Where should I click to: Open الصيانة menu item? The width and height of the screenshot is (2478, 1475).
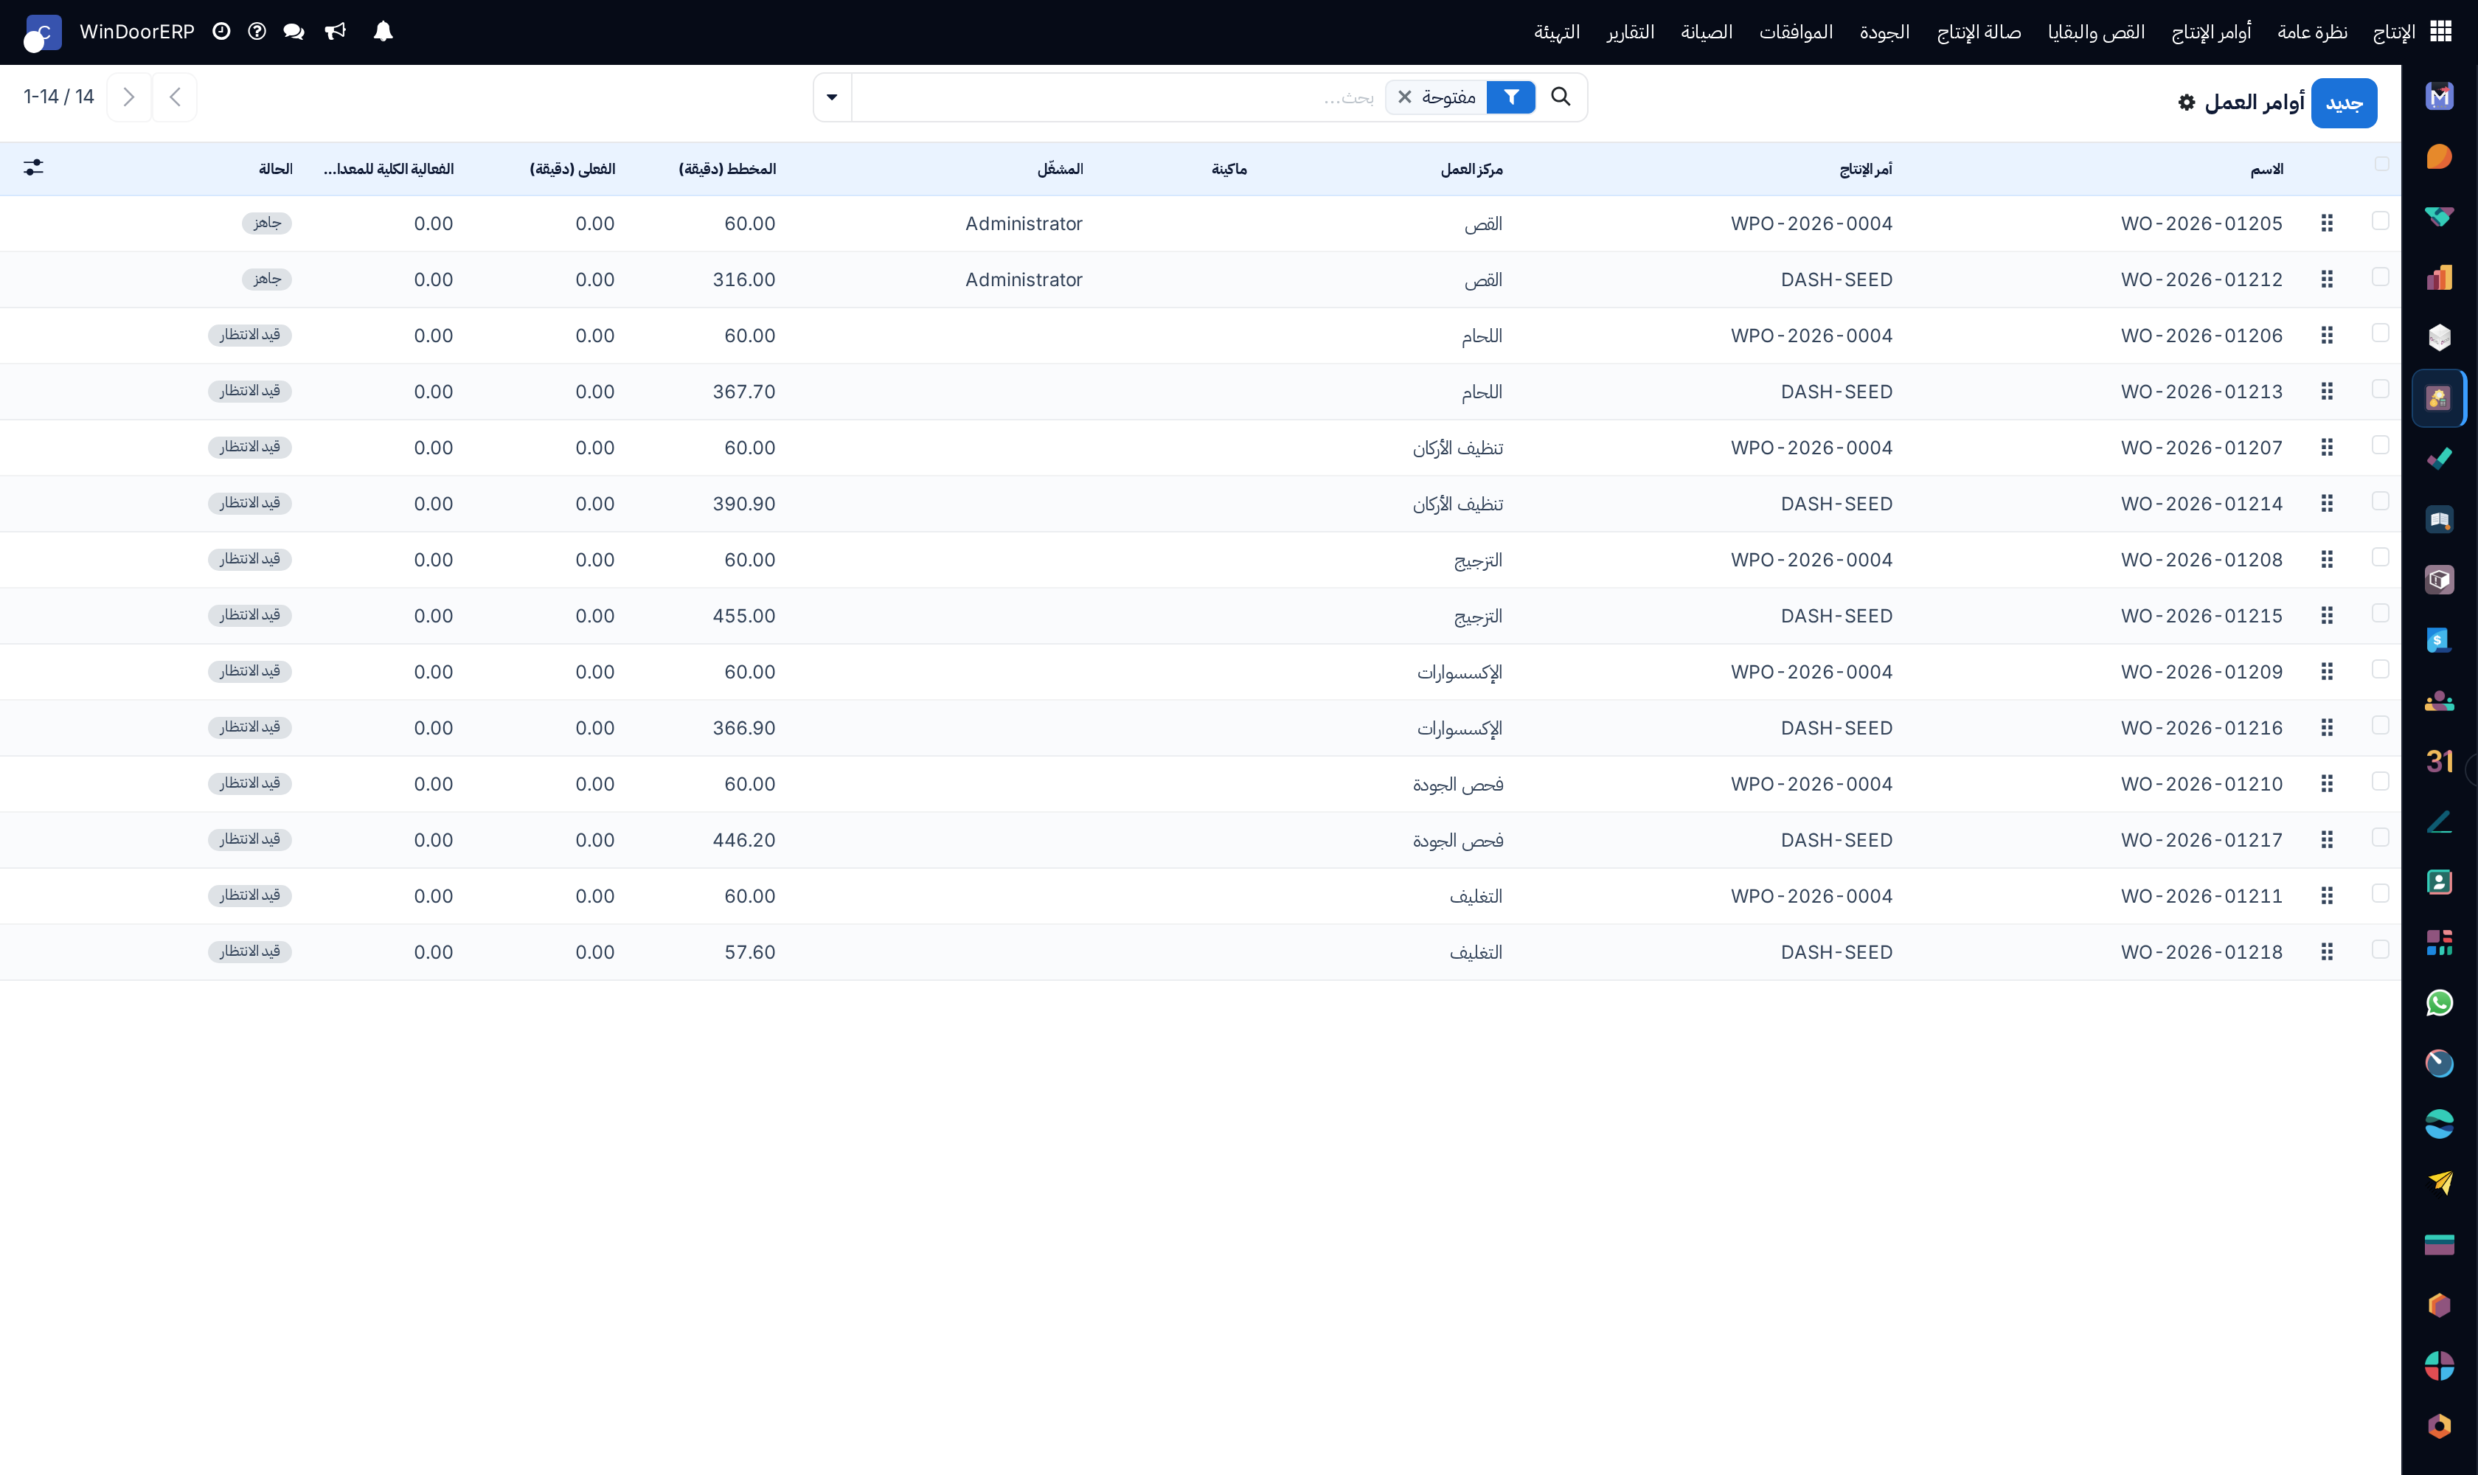1707,32
